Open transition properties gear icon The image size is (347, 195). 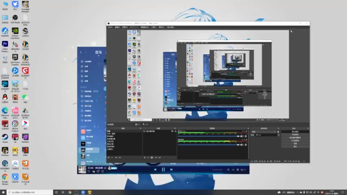[x=278, y=132]
